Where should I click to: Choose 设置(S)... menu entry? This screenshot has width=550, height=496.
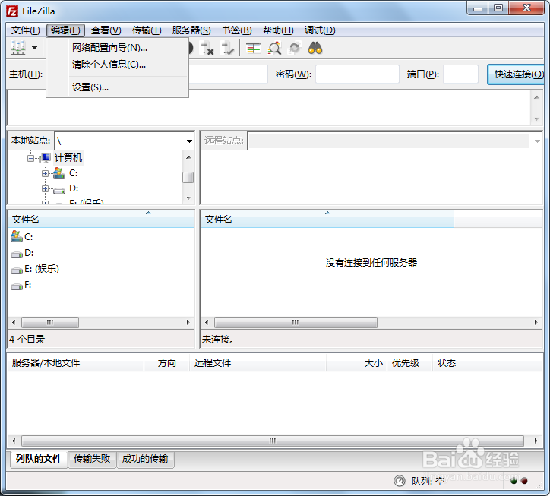[117, 87]
